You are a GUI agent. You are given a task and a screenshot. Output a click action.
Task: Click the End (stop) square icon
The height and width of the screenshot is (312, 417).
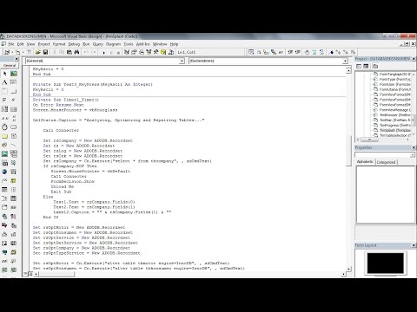click(x=118, y=52)
